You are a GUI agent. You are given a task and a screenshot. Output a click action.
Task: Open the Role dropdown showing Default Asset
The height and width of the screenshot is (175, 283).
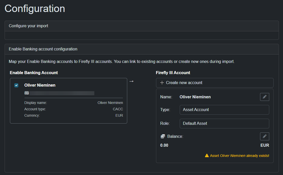click(224, 124)
